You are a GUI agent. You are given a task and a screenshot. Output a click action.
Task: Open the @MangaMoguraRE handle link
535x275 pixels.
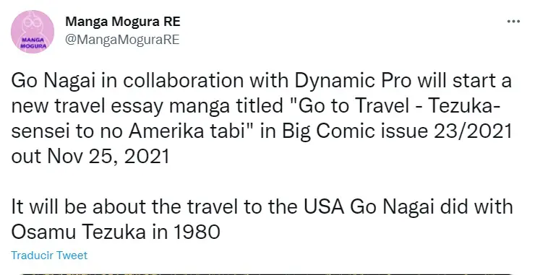click(x=122, y=40)
